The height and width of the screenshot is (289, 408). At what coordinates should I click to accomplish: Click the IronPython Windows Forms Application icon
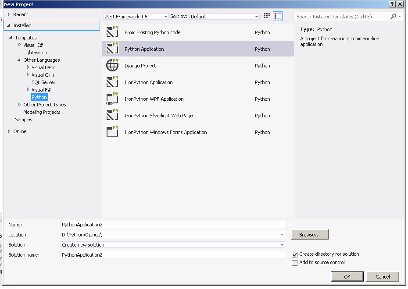click(x=112, y=132)
